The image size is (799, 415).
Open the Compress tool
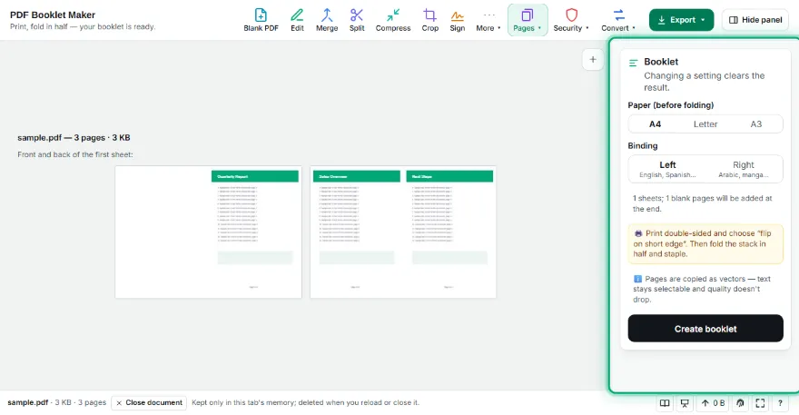(x=393, y=20)
